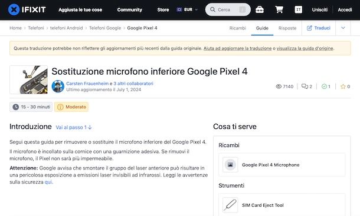Click the Traduci edit pencil icon
The width and height of the screenshot is (360, 216).
point(309,28)
